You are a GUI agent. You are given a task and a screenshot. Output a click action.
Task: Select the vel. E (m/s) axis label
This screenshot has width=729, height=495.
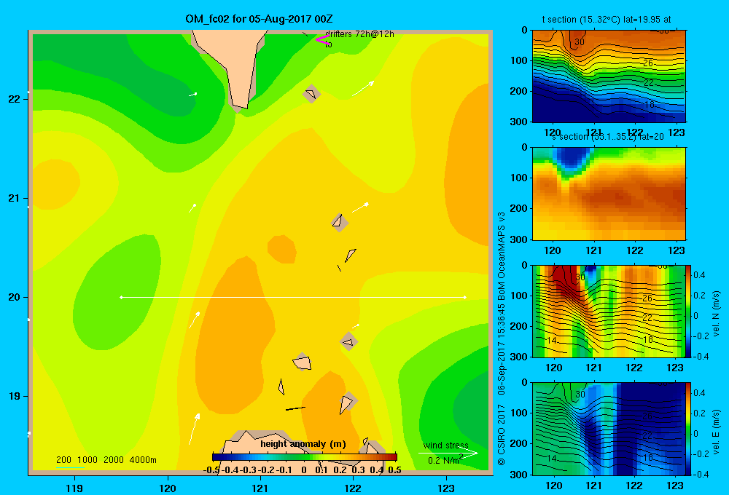[x=716, y=432]
